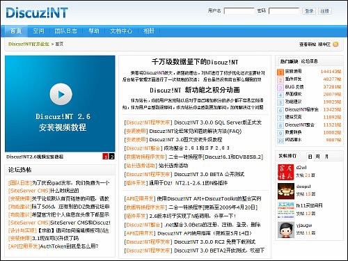This screenshot has width=348, height=261.
Task: Select the 月 ranking tab
Action: pos(326,157)
